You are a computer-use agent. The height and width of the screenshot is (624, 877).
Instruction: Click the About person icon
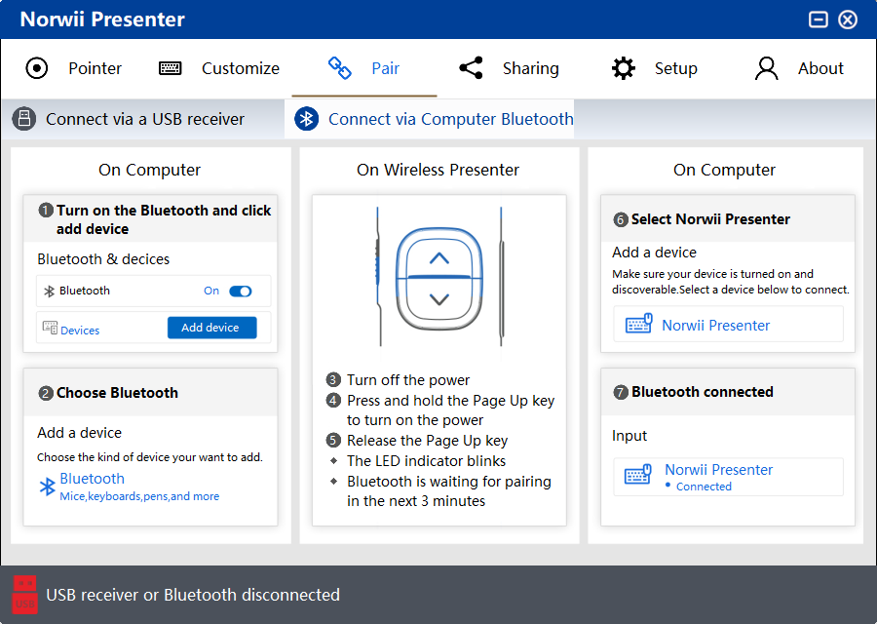[x=766, y=68]
